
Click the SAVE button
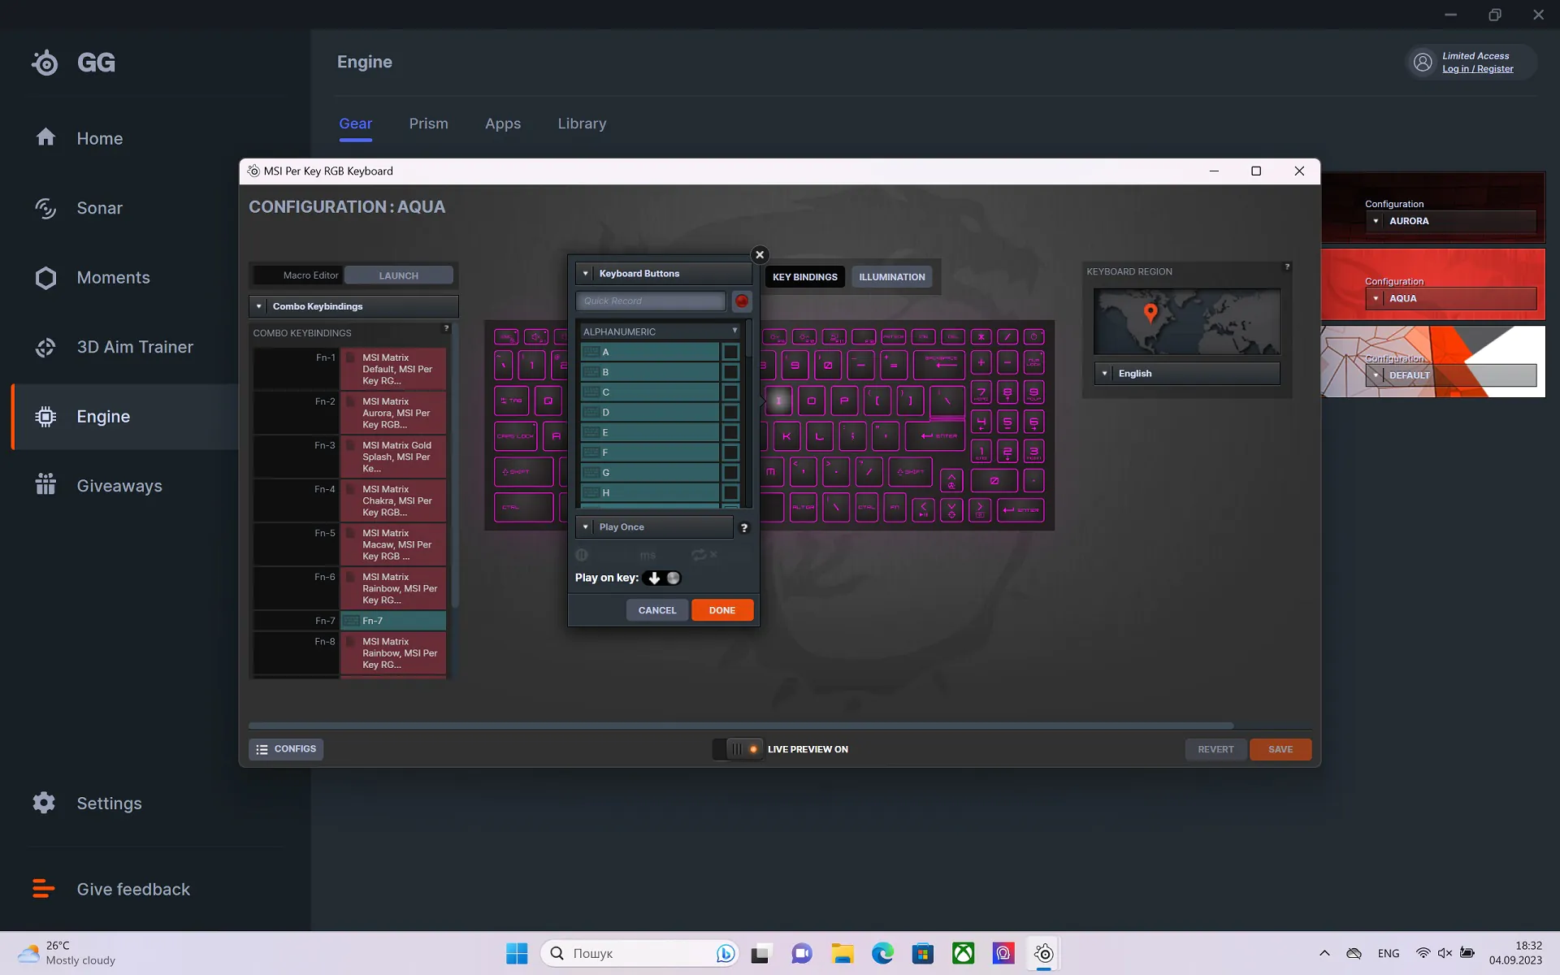point(1280,749)
